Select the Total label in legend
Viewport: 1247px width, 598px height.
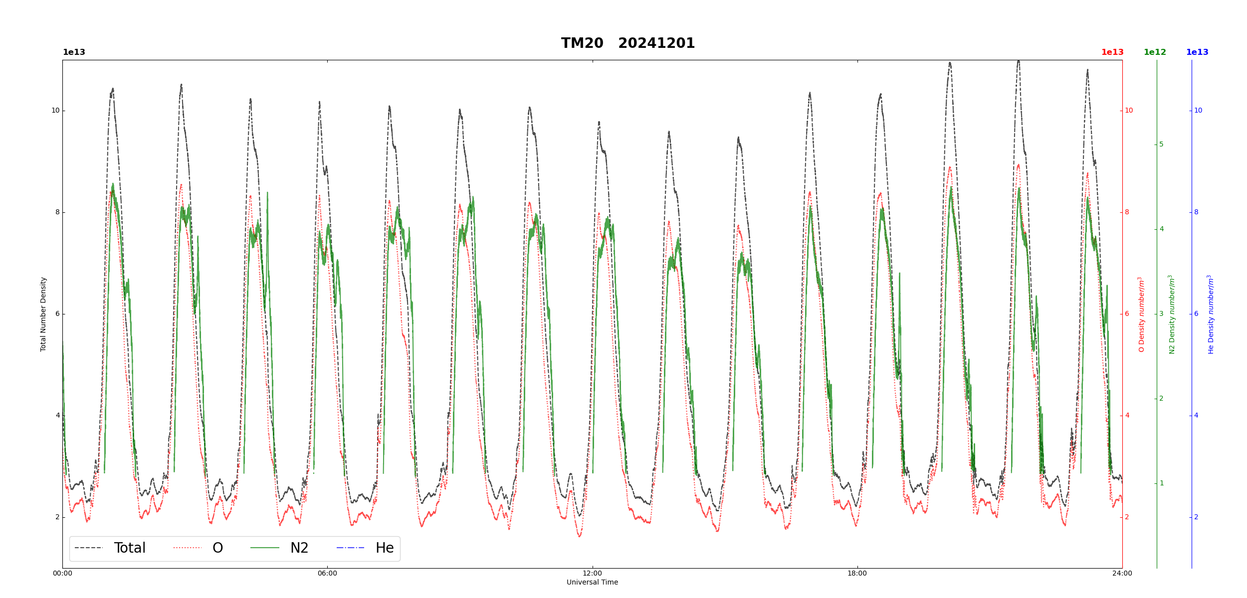click(x=130, y=548)
